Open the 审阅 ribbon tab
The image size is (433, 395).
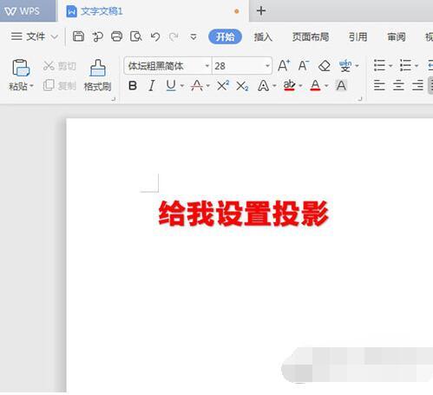click(397, 36)
